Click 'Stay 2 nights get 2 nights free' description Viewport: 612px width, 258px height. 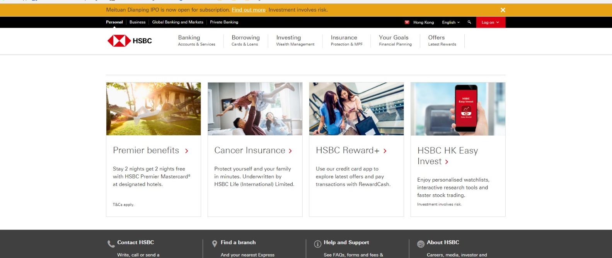[152, 177]
